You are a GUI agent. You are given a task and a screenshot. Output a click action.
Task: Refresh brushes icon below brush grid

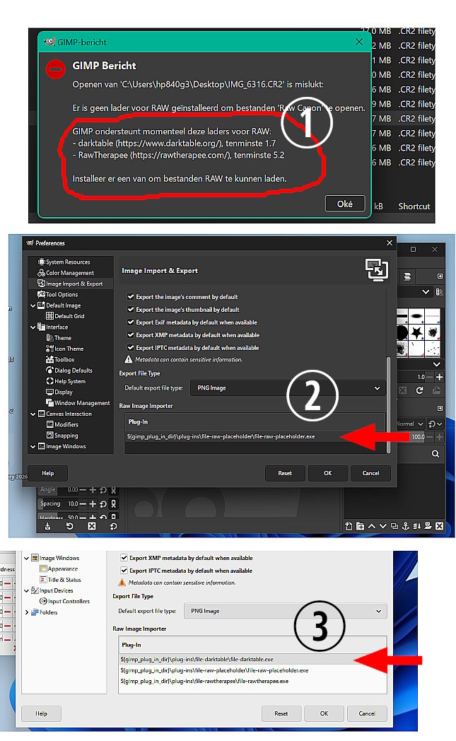click(420, 390)
